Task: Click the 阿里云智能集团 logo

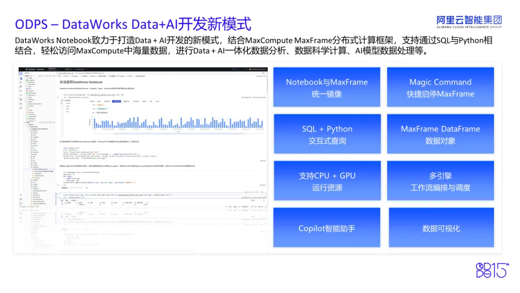Action: coord(469,22)
